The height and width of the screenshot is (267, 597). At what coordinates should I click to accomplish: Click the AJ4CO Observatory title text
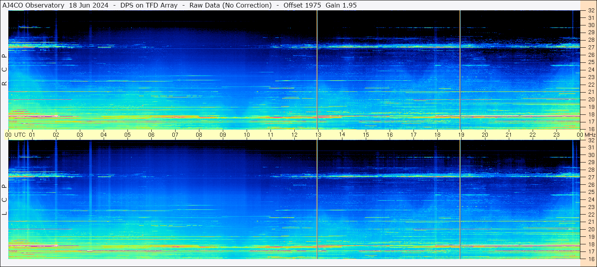(33, 6)
